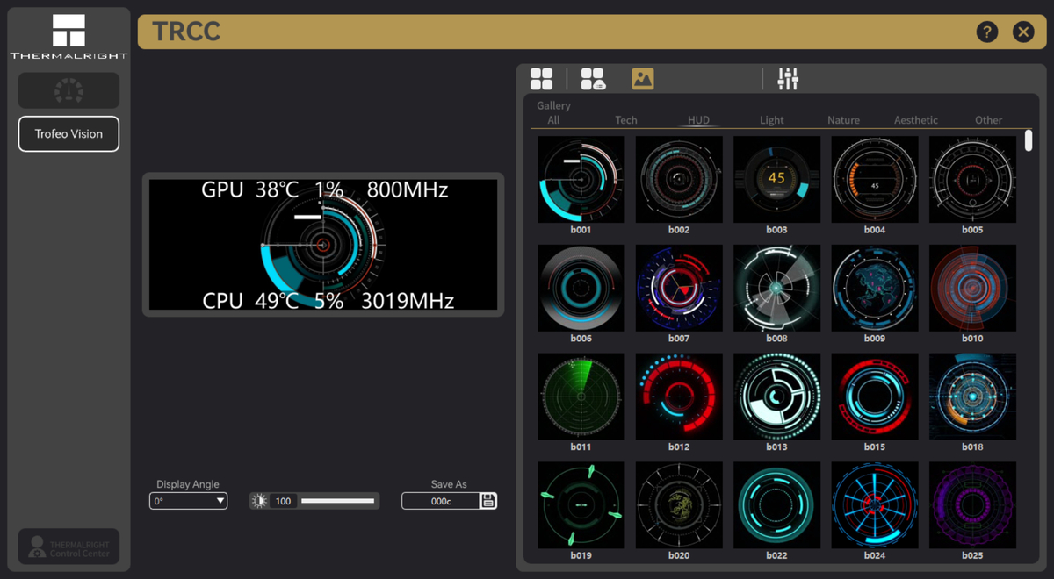This screenshot has width=1054, height=579.
Task: Click the sensor gauge icon in sidebar
Action: [69, 90]
